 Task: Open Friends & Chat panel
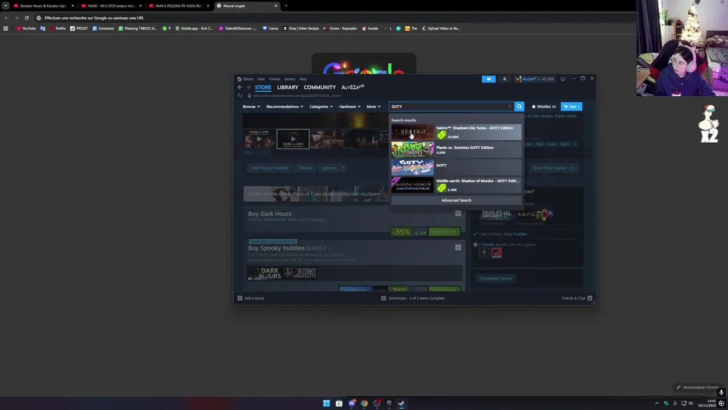coord(577,298)
